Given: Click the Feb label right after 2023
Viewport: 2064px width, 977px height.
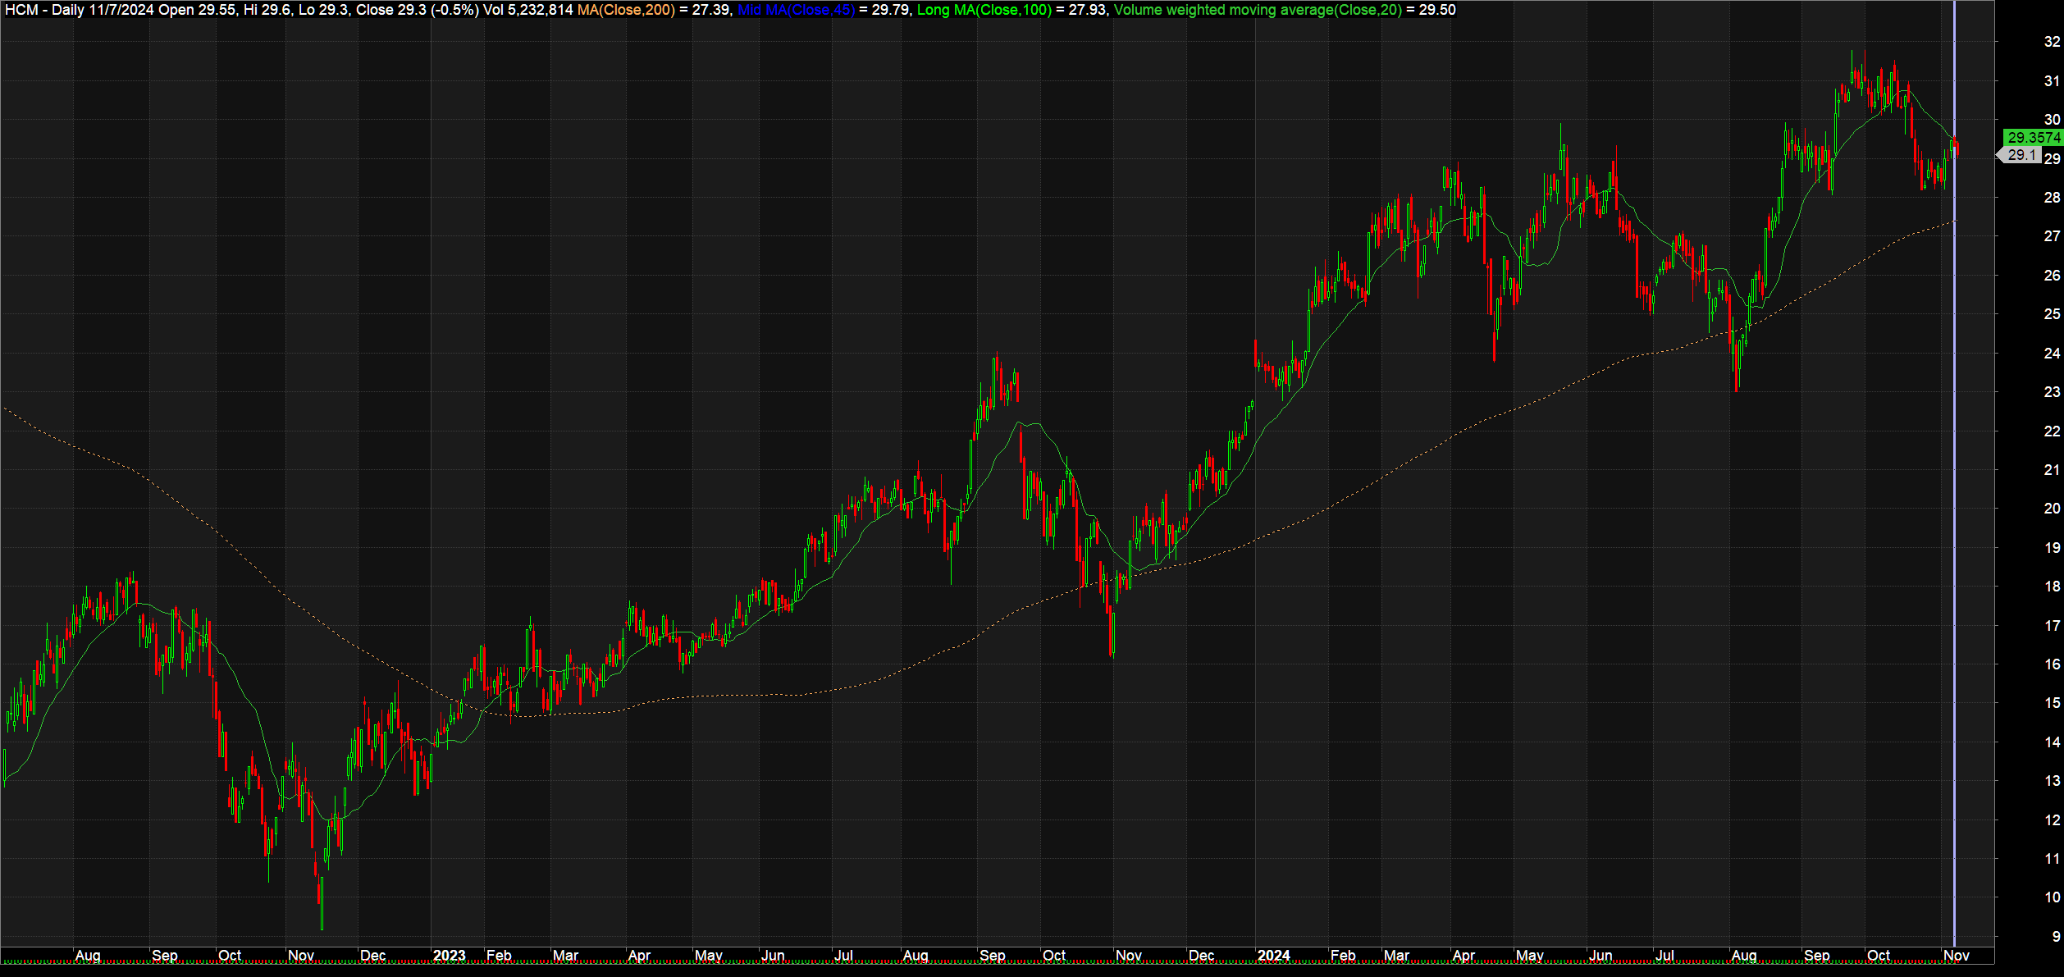Looking at the screenshot, I should click(x=499, y=956).
